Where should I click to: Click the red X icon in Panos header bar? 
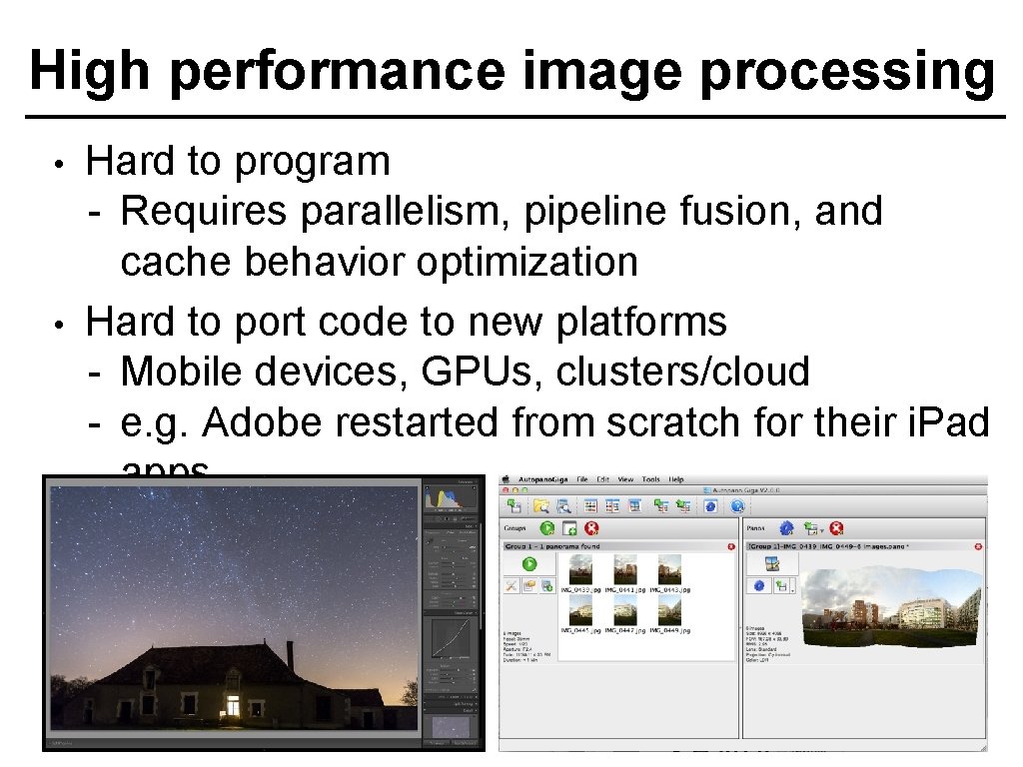click(836, 528)
